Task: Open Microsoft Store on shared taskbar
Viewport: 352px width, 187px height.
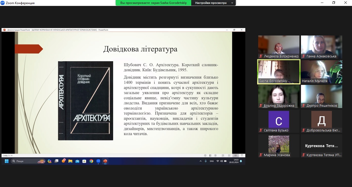Action: [84, 161]
